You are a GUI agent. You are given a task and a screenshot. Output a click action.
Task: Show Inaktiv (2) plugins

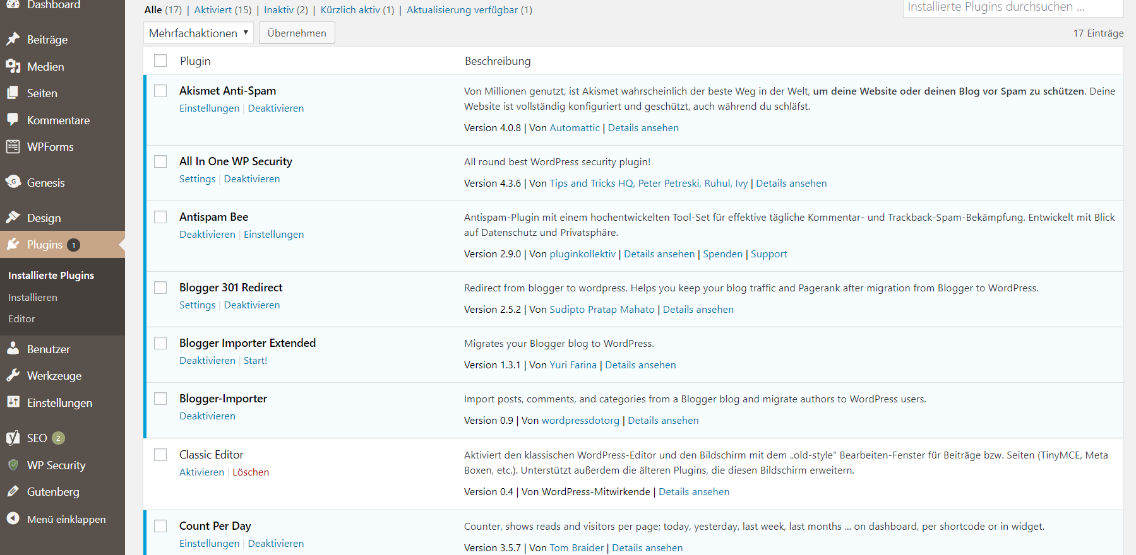click(x=286, y=9)
